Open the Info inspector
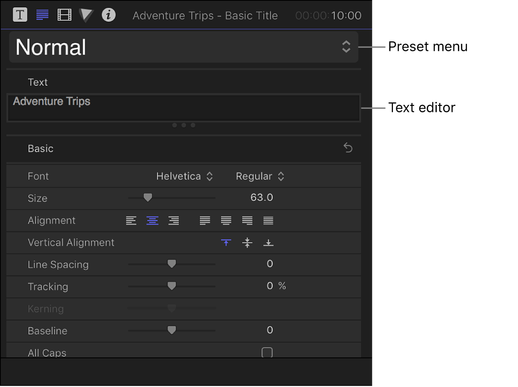Image resolution: width=518 pixels, height=387 pixels. click(x=108, y=15)
